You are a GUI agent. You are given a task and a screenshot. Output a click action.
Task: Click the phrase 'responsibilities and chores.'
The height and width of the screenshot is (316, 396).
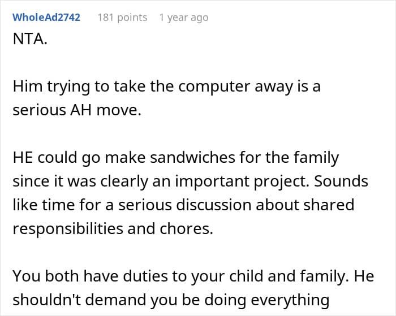(x=113, y=229)
